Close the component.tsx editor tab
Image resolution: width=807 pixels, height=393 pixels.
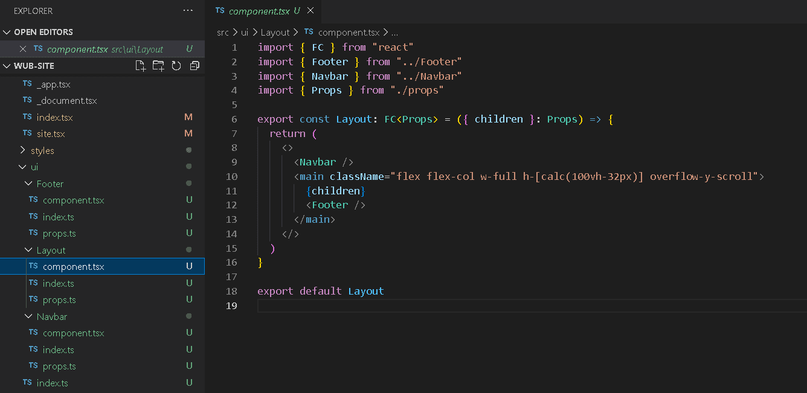(310, 11)
